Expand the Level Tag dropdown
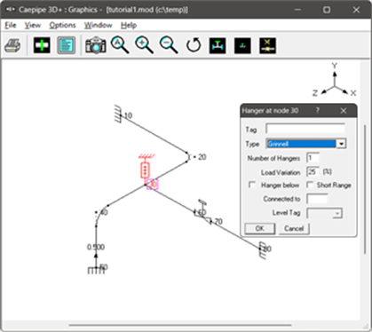Viewport: 372px width, 332px height. [325, 213]
